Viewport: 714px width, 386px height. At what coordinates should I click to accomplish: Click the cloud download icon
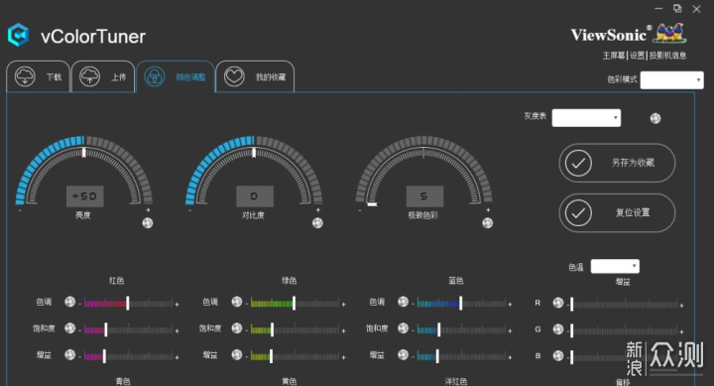25,76
